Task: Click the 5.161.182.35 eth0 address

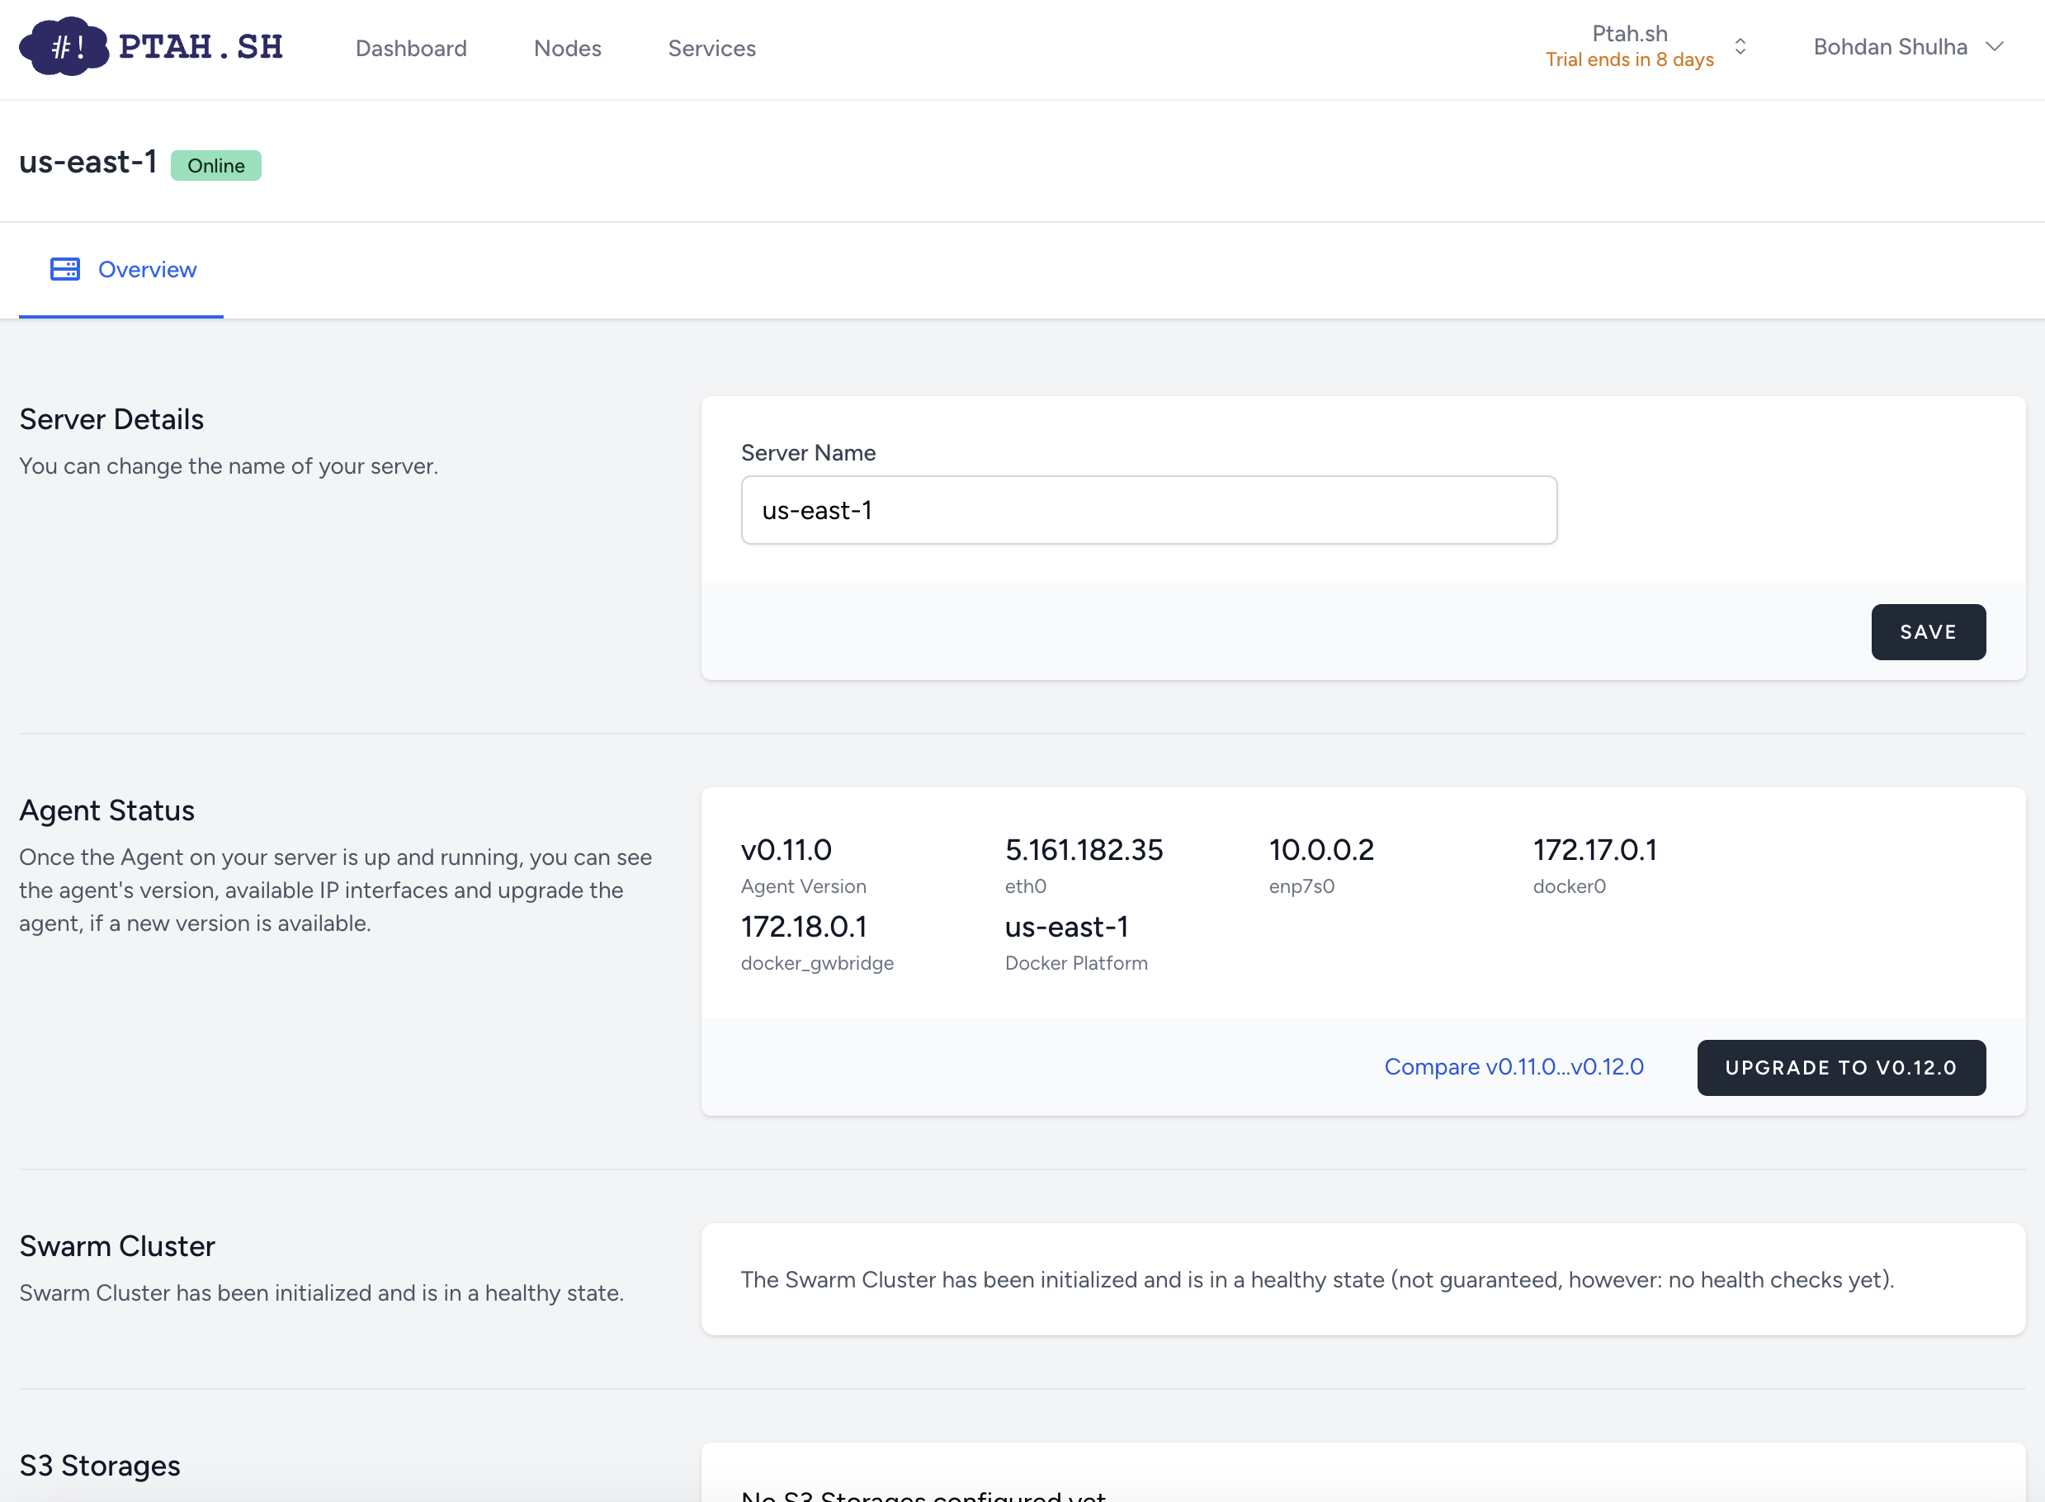Action: 1084,849
